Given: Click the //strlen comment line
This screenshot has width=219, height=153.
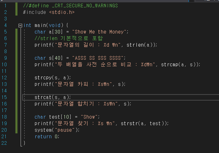Looking at the screenshot, I should pos(69,38).
